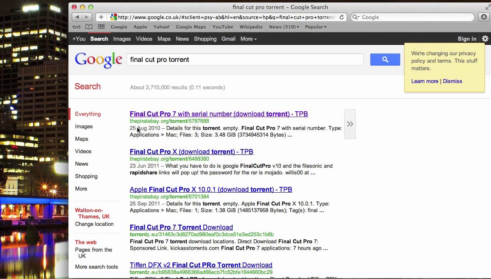Image resolution: width=491 pixels, height=279 pixels.
Task: Click the thepiratebay.org/torrent/5787688 URL text
Action: click(x=170, y=121)
